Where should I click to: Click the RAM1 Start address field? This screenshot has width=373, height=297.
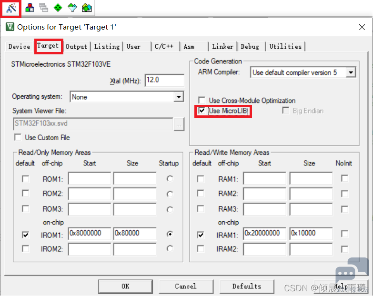click(x=264, y=178)
